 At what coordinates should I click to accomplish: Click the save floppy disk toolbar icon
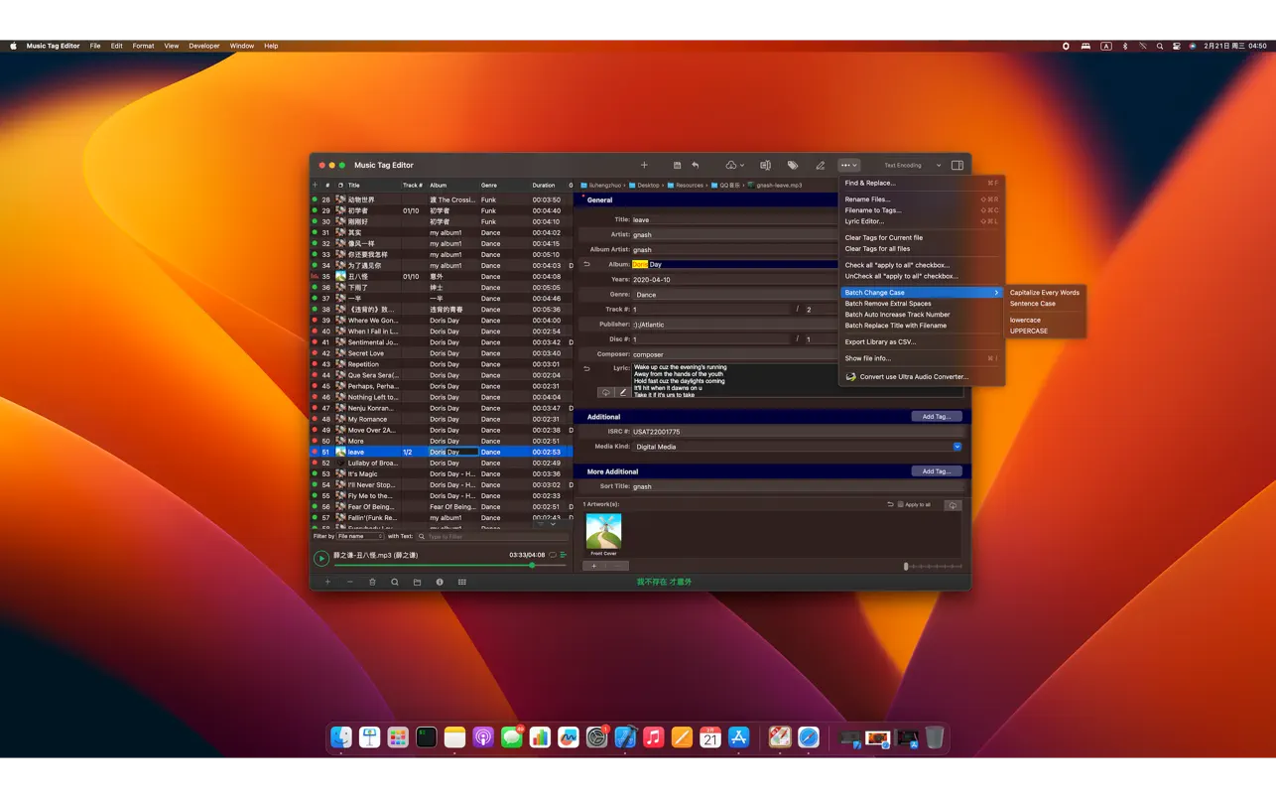pos(677,166)
